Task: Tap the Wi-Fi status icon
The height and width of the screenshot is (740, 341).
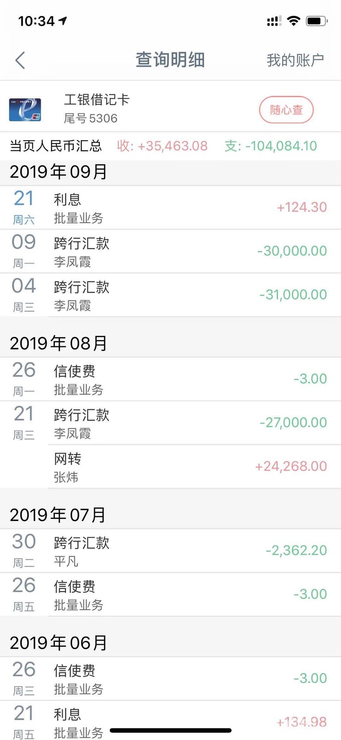Action: (294, 20)
